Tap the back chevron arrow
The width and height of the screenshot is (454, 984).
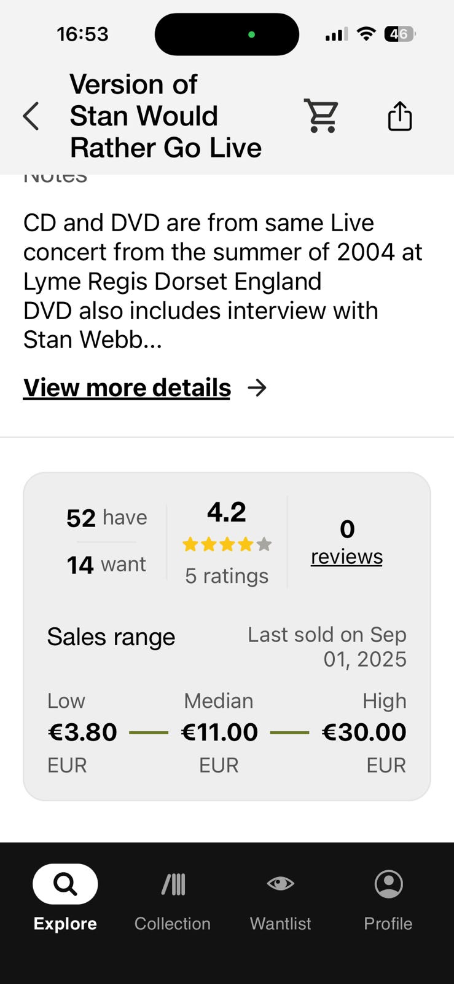[31, 116]
